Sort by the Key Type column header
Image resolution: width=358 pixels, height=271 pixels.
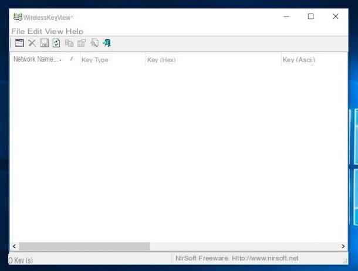(113, 59)
